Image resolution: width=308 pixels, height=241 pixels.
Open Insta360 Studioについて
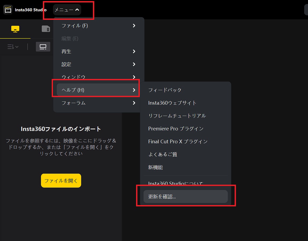186,183
